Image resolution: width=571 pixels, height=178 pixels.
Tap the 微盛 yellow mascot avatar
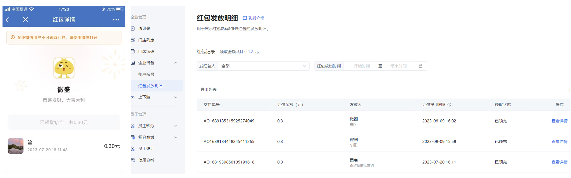(x=64, y=68)
